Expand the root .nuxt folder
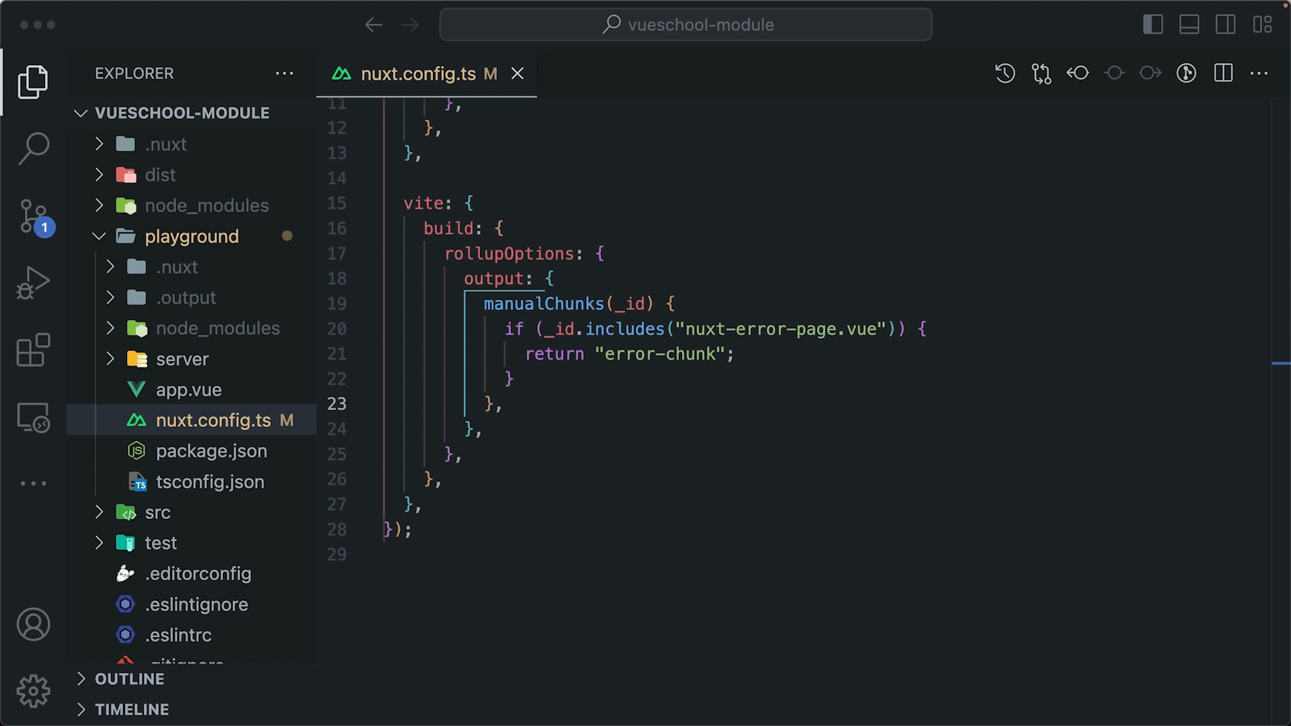 pyautogui.click(x=192, y=144)
